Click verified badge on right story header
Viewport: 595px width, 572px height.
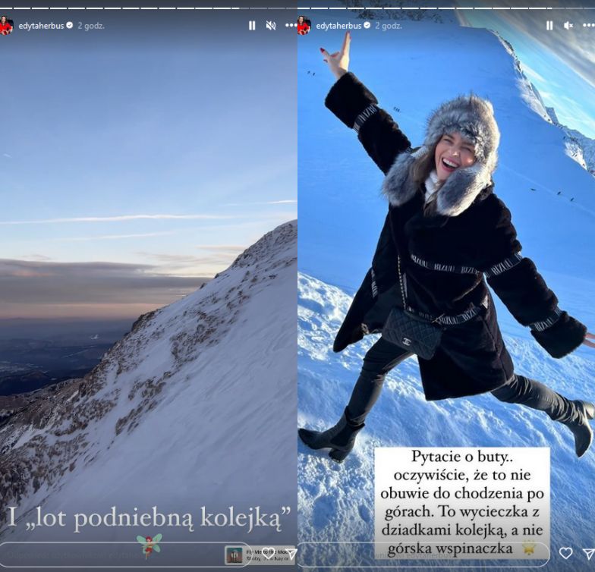coord(367,26)
